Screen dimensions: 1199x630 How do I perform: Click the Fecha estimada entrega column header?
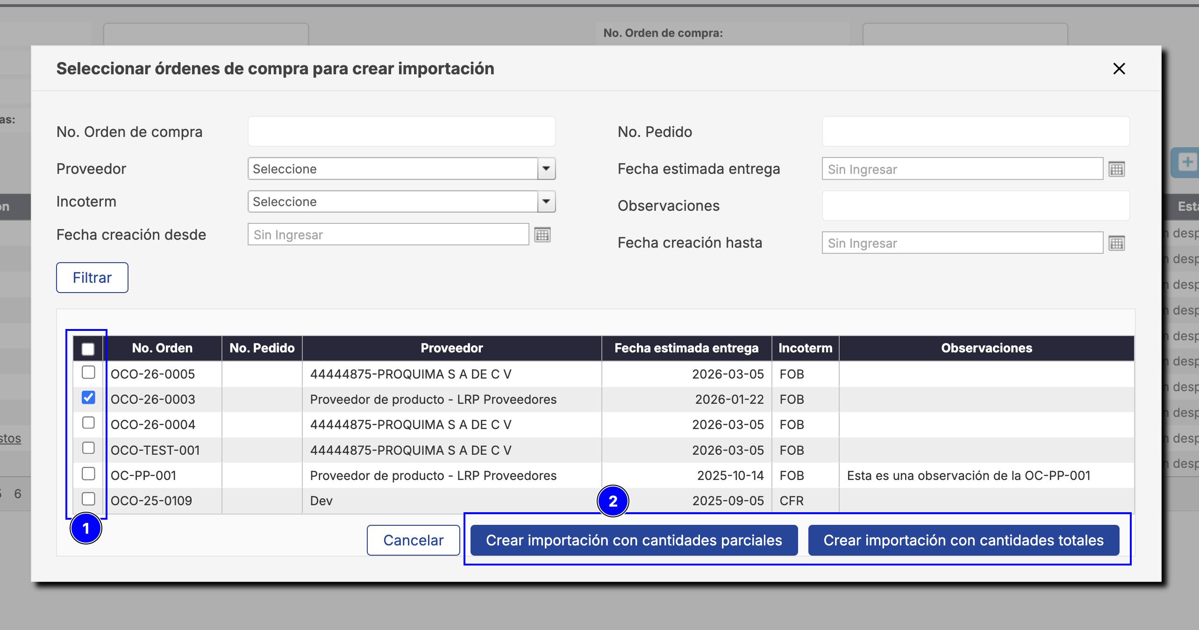click(686, 348)
